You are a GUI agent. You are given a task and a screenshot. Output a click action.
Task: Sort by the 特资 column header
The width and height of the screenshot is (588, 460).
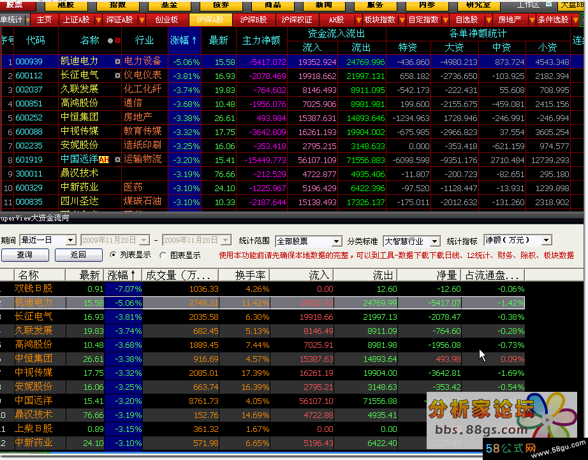[408, 48]
